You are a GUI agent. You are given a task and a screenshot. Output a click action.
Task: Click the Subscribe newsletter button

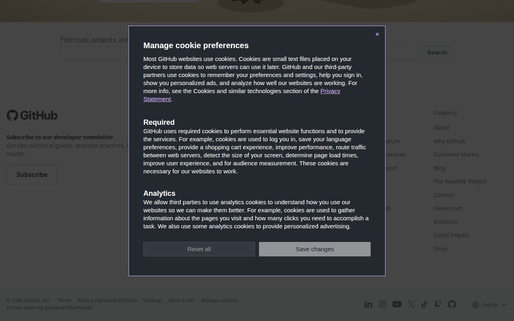tap(32, 175)
